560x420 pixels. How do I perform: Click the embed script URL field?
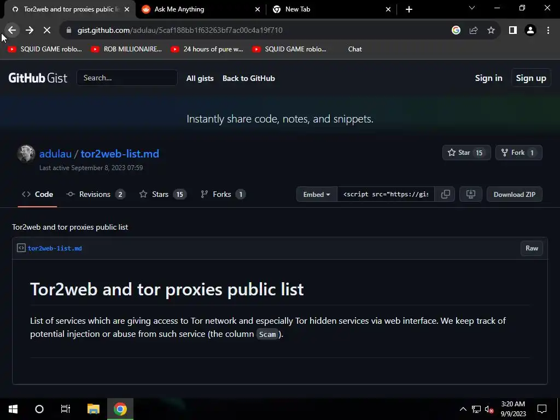click(386, 194)
